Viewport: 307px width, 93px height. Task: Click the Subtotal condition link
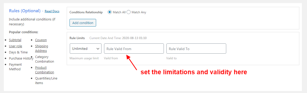coord(15,40)
